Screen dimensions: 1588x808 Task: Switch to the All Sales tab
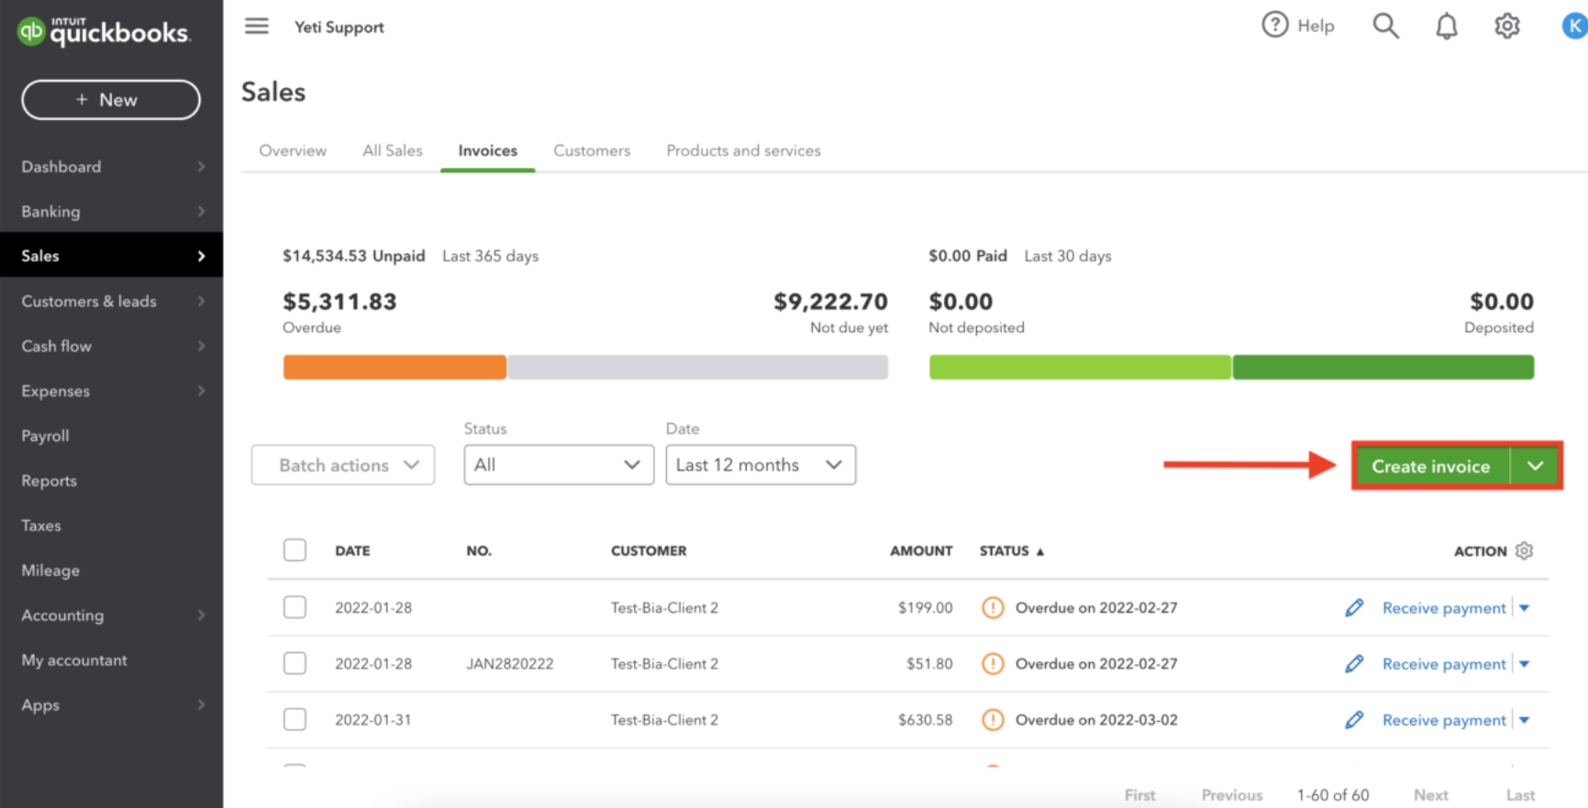pos(393,150)
